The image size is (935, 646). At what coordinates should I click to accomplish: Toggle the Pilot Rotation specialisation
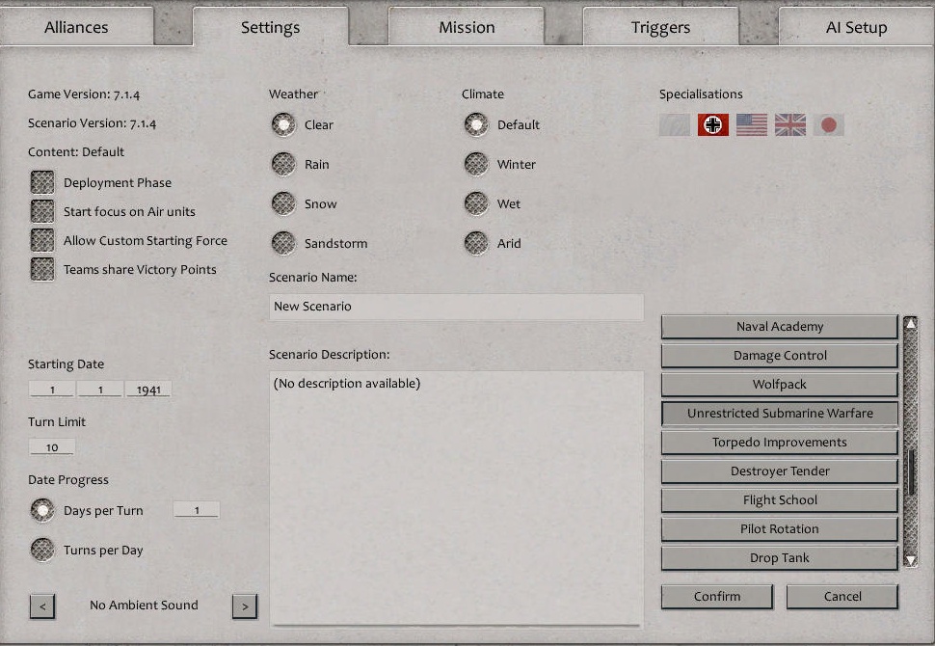point(780,529)
